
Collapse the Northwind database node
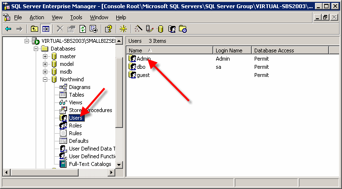(45, 80)
